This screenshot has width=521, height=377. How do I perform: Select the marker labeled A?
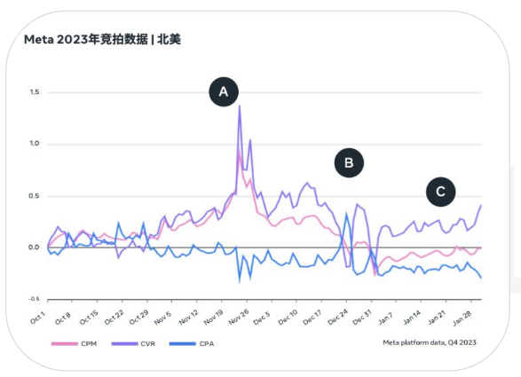tap(224, 91)
